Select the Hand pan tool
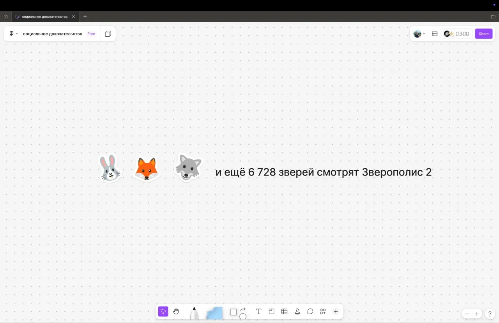Image resolution: width=499 pixels, height=323 pixels. click(176, 311)
